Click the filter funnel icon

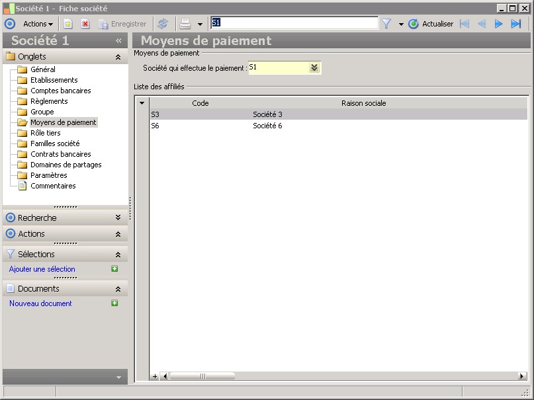click(386, 24)
